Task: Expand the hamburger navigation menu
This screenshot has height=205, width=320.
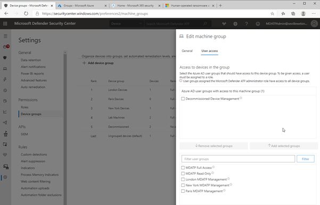Action: [x=5, y=37]
